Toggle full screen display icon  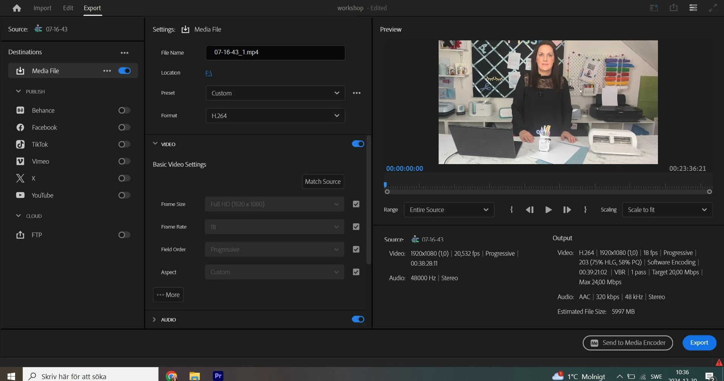point(713,8)
